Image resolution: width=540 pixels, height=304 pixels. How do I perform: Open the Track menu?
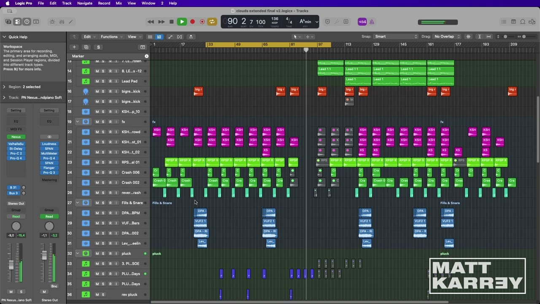click(67, 3)
